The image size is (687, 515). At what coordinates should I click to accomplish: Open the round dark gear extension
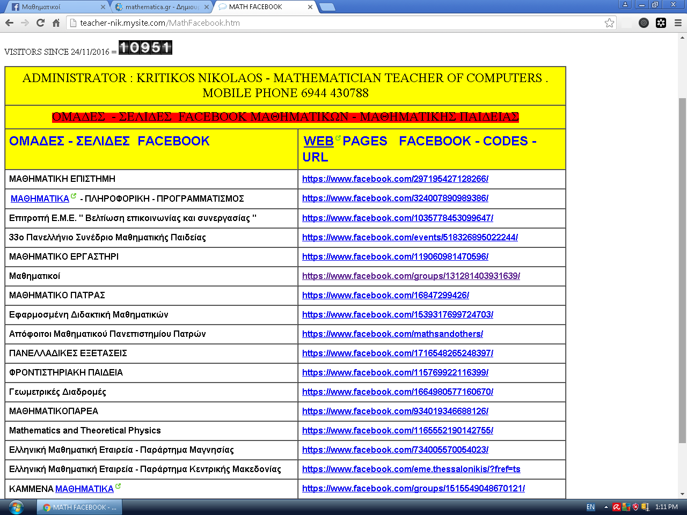click(x=644, y=23)
